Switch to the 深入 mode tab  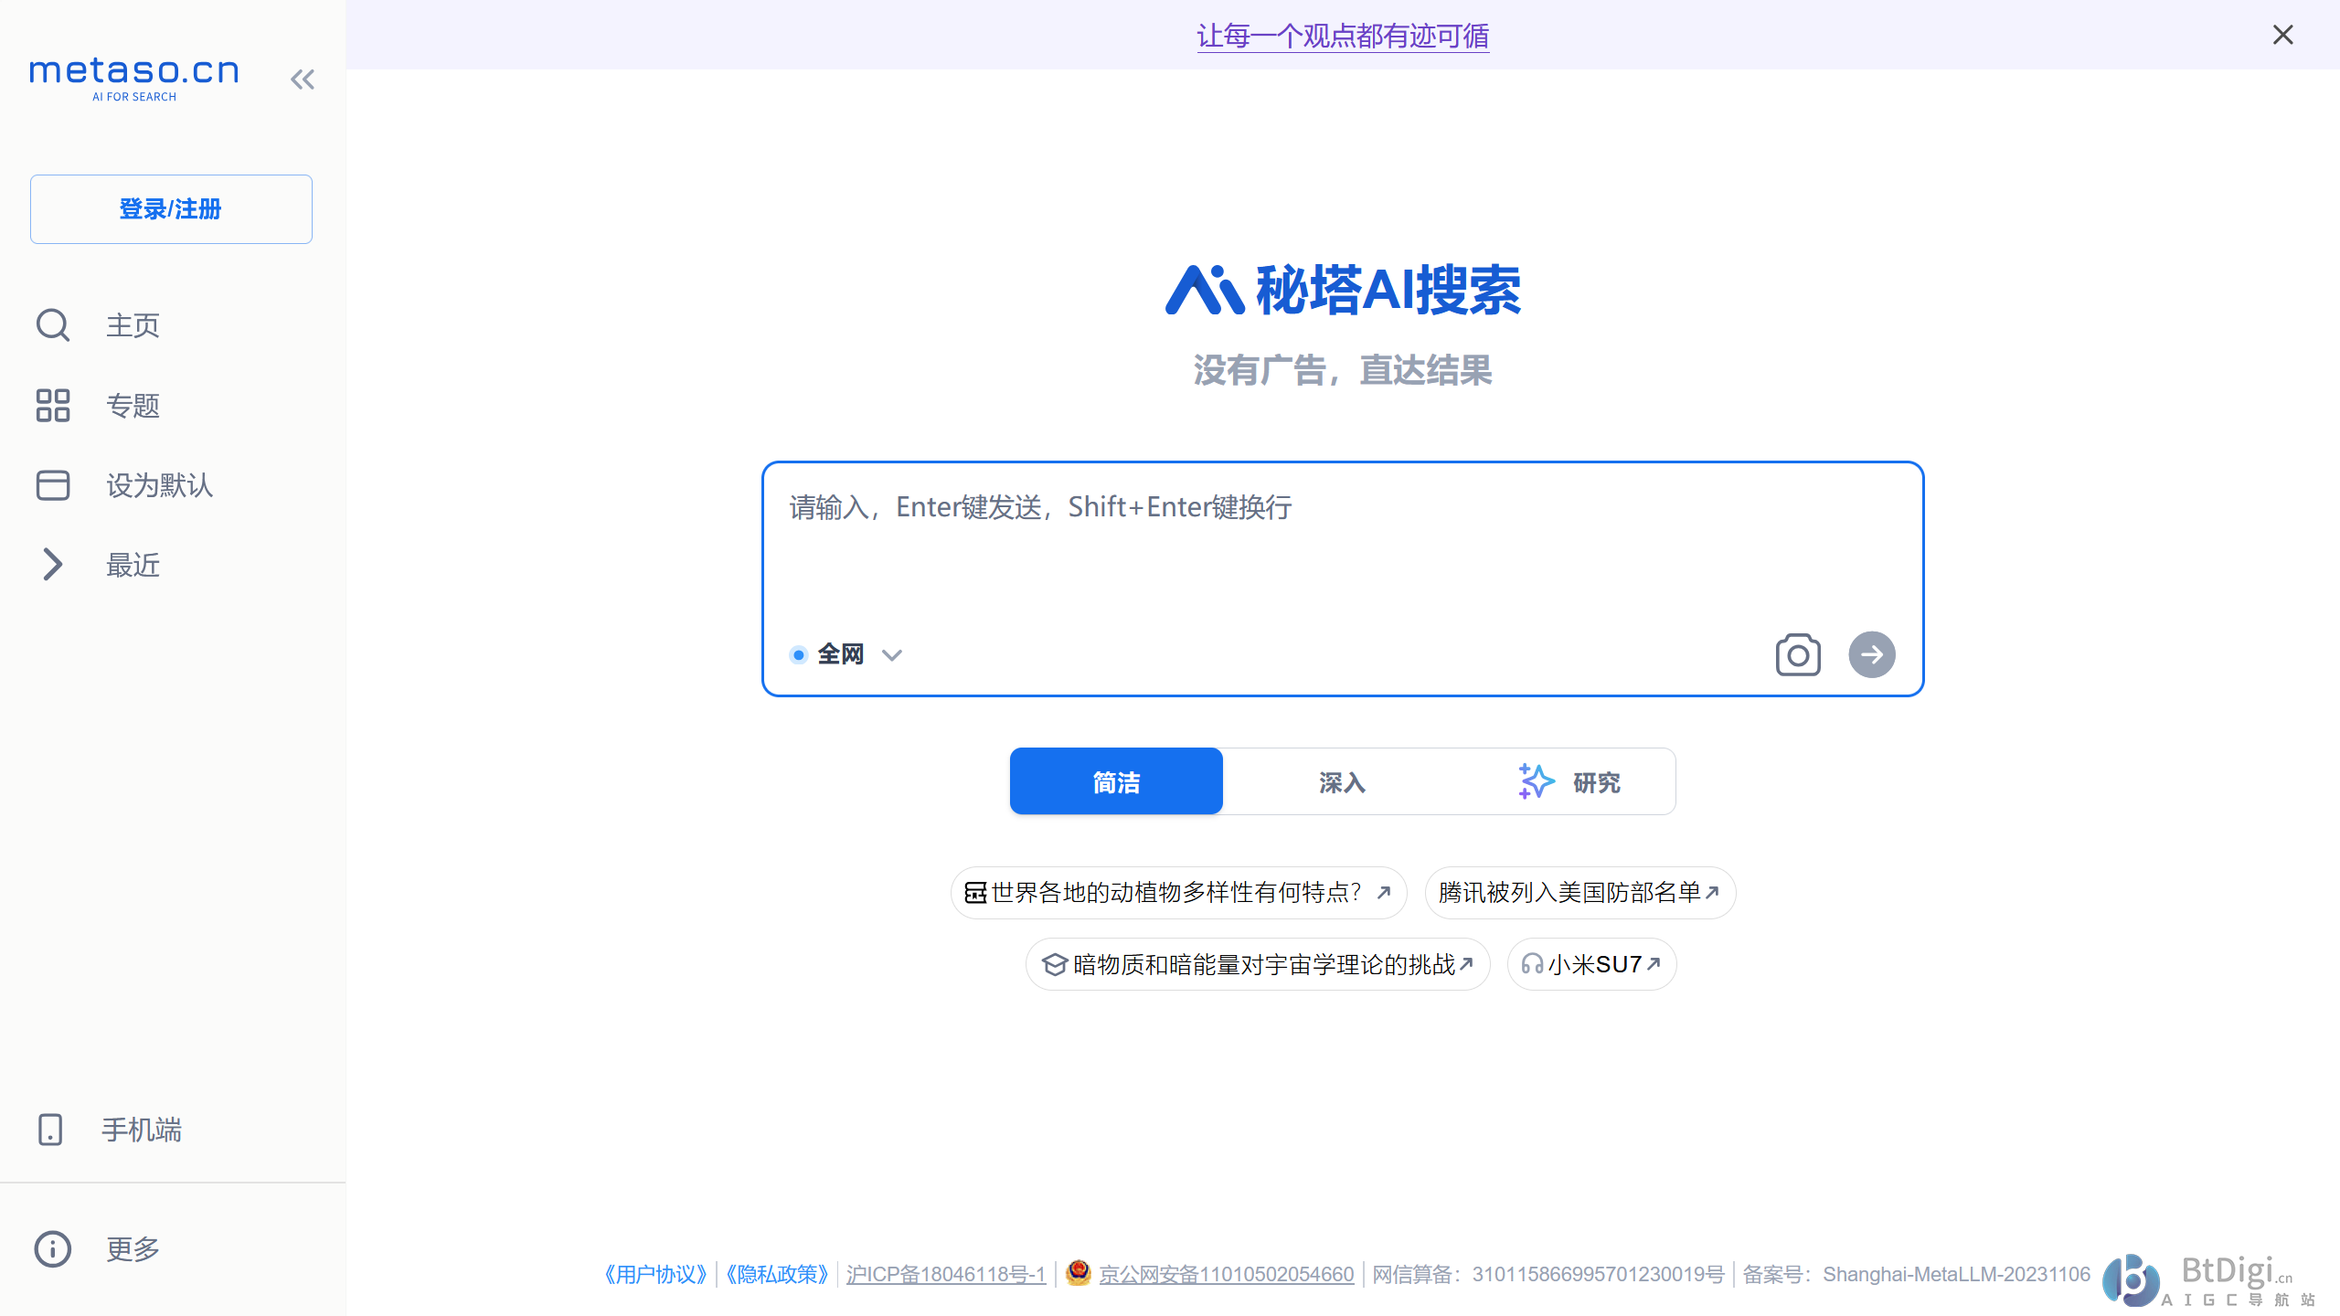(x=1342, y=781)
